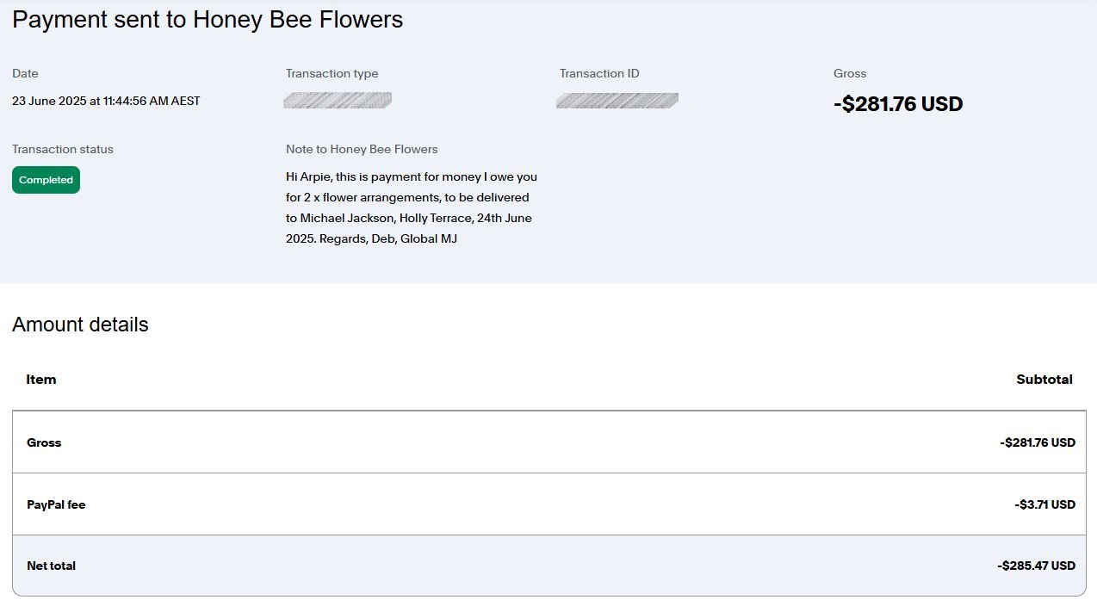Select the heading 'Payment sent to Honey Bee Flowers'
Screen dimensions: 1097x606
[208, 20]
